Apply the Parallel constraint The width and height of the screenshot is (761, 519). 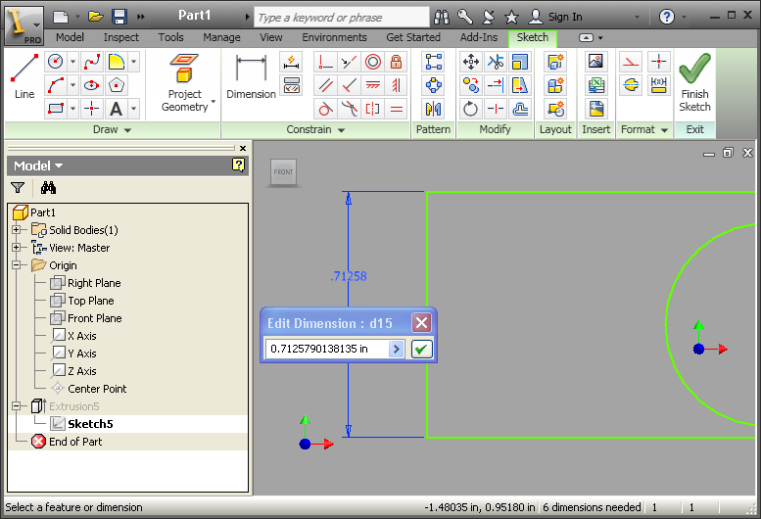coord(326,85)
